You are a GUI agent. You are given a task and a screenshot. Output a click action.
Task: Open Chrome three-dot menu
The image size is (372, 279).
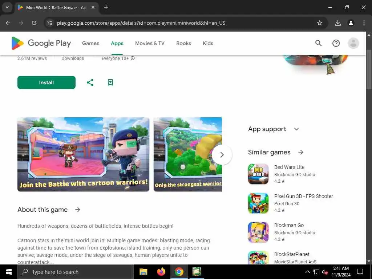(364, 23)
